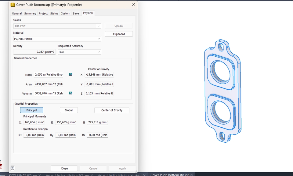Click the Ry rotation field
Screen dimensions: 293x176
[66, 135]
